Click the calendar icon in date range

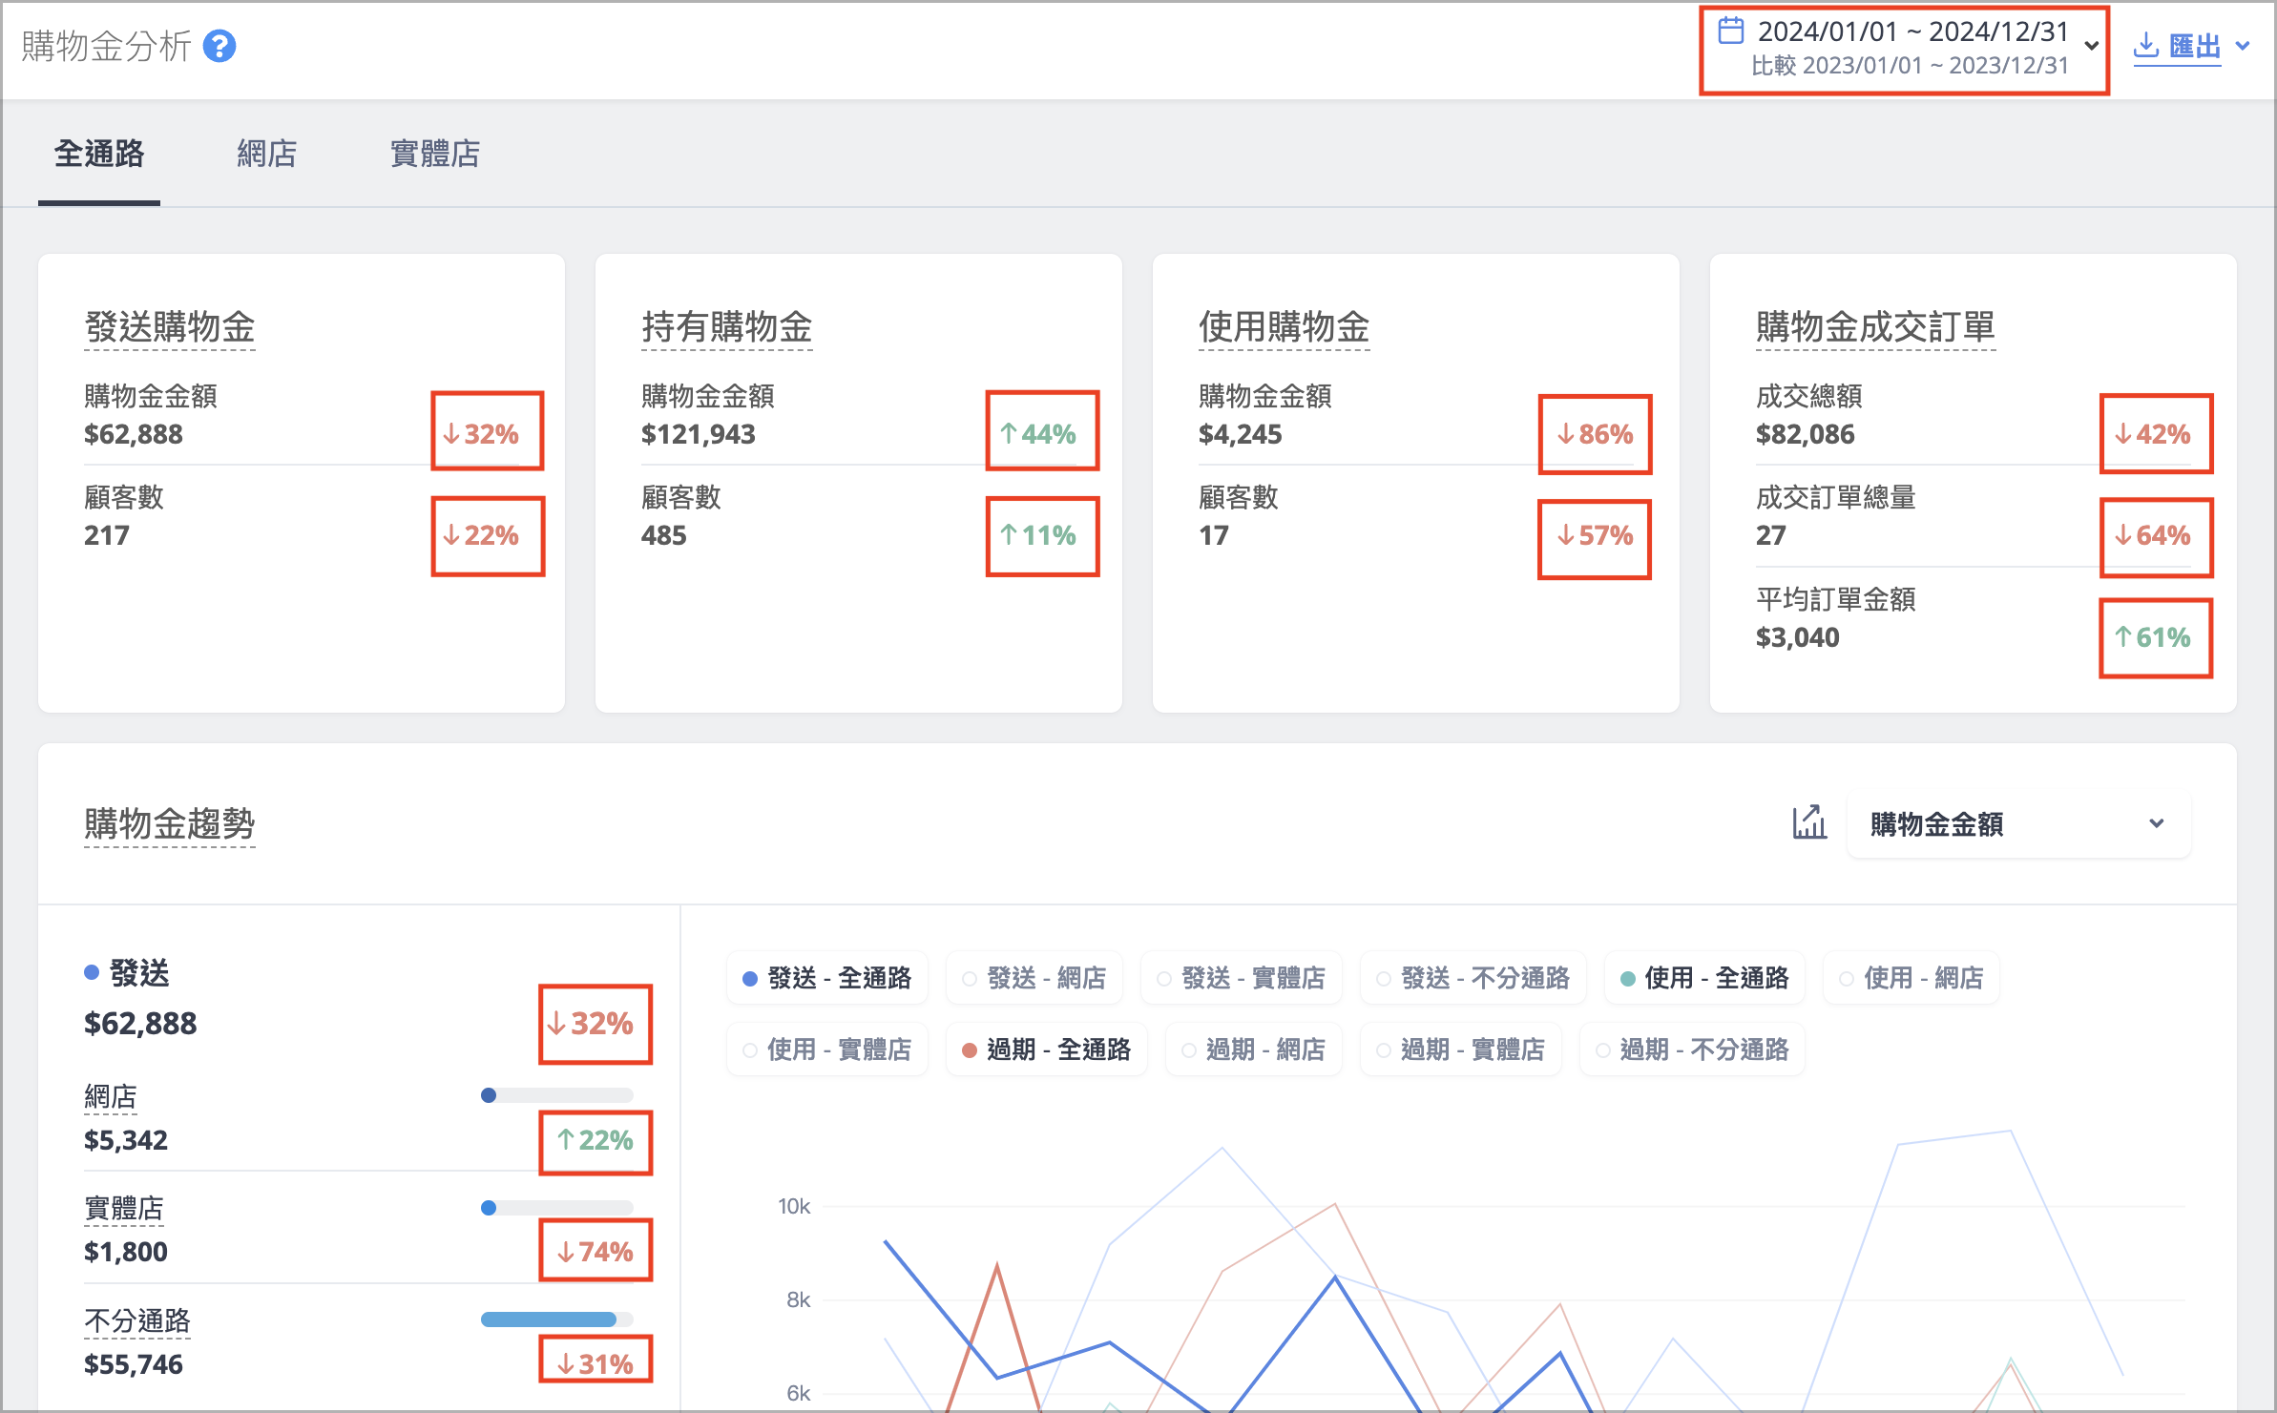[x=1731, y=31]
